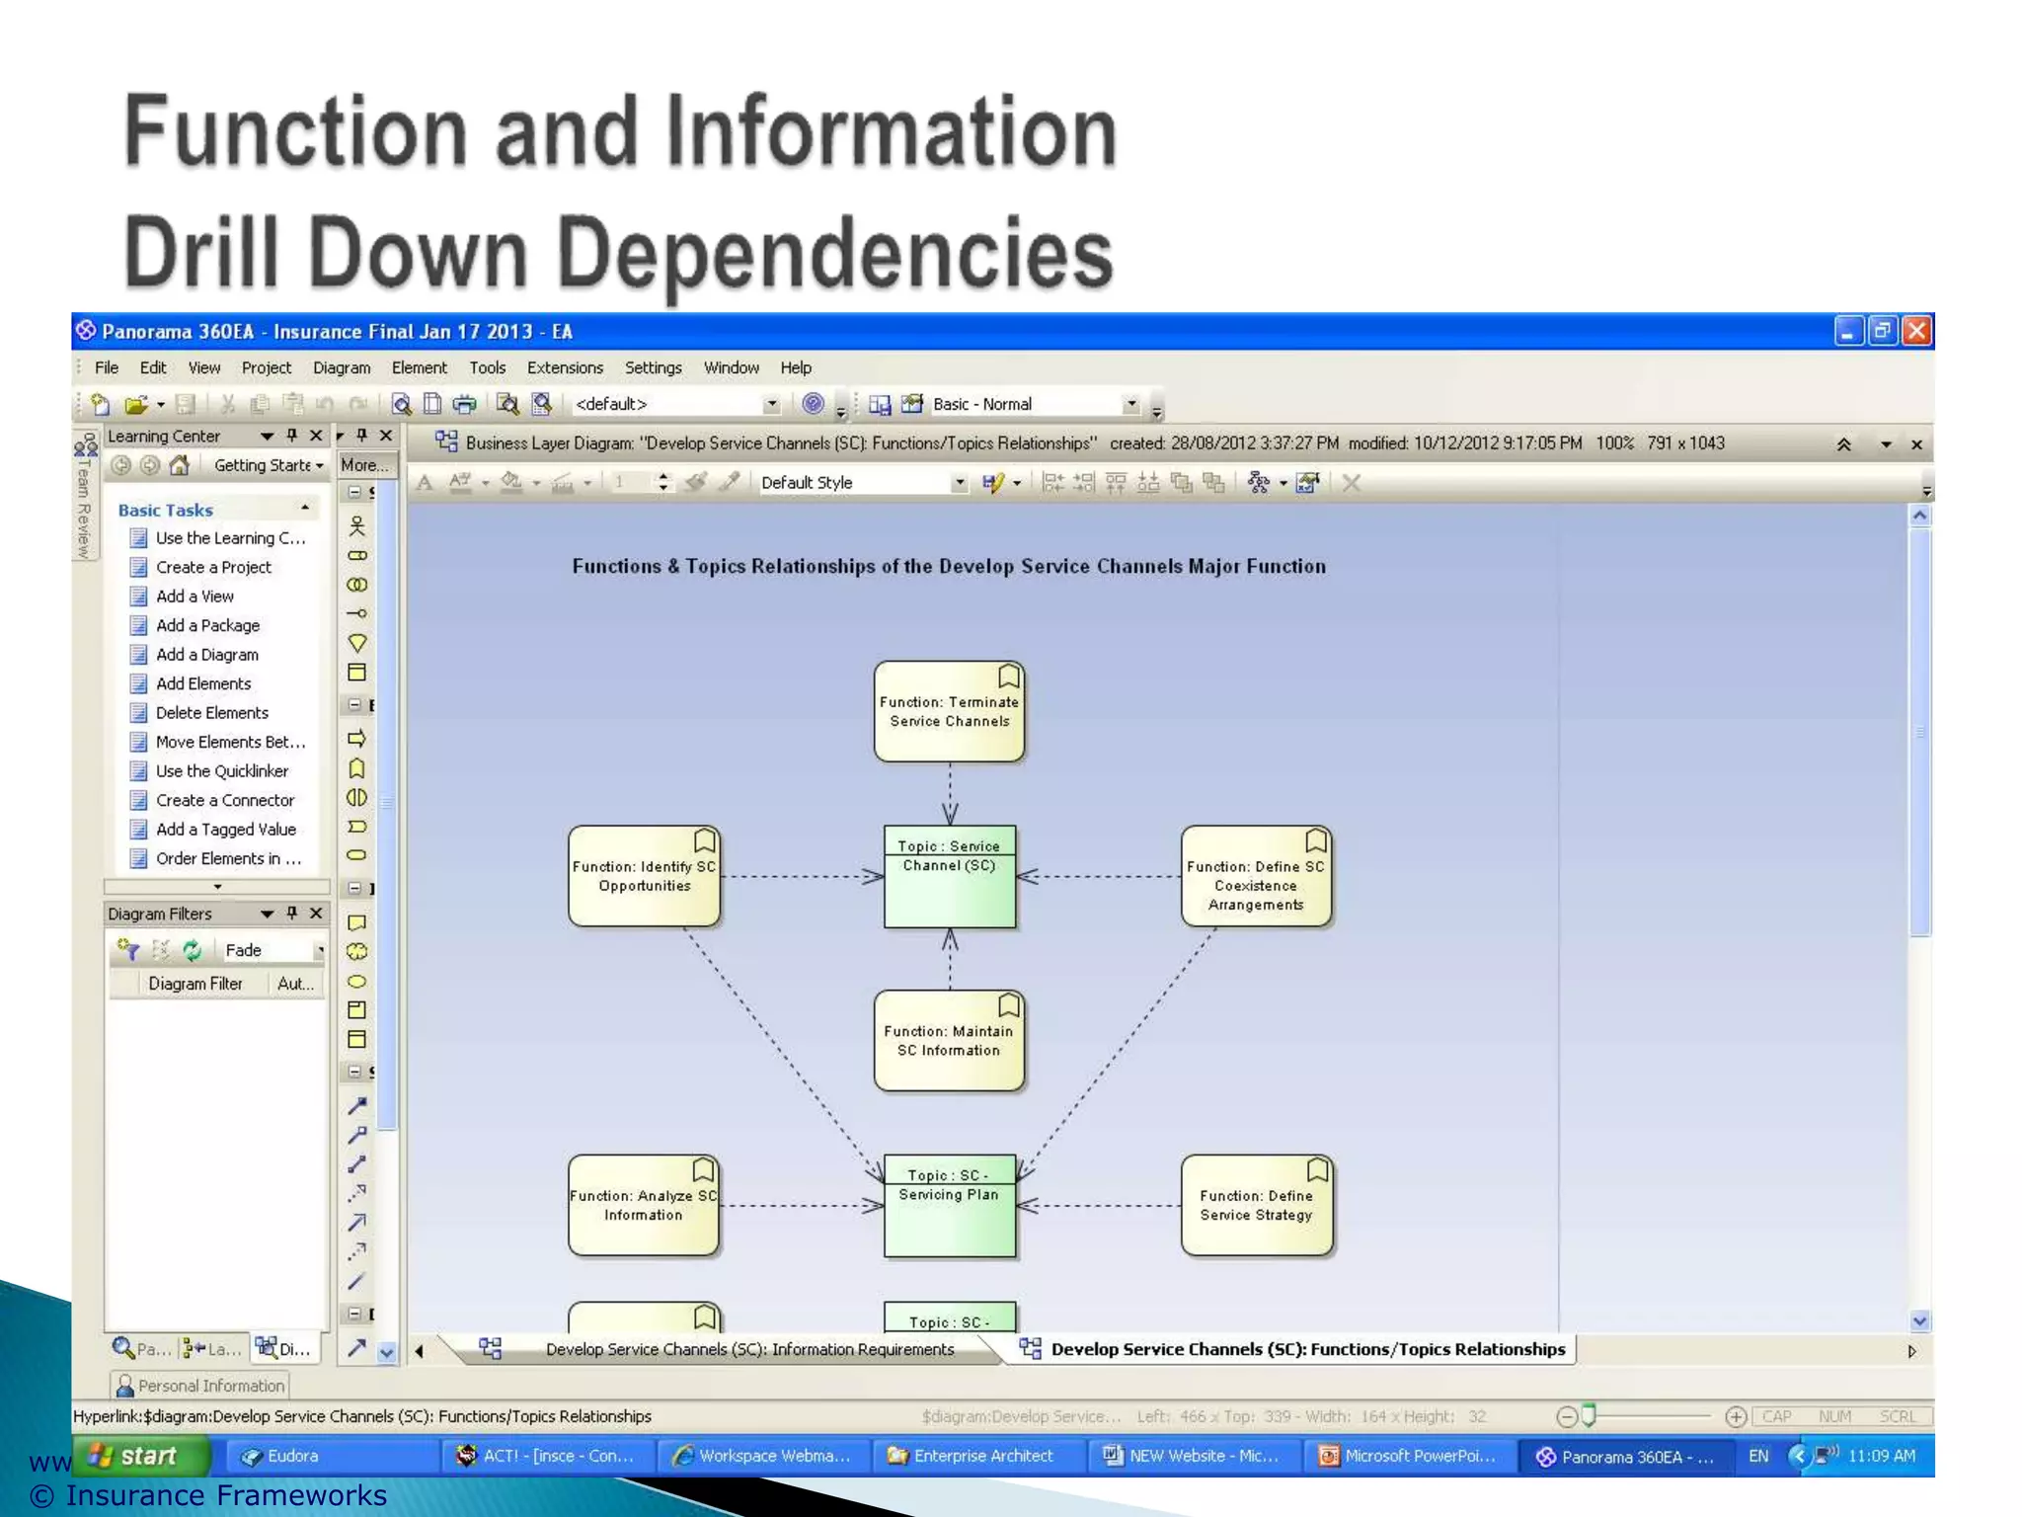Image resolution: width=2022 pixels, height=1517 pixels.
Task: Click the Learning Center home icon
Action: pyautogui.click(x=179, y=465)
